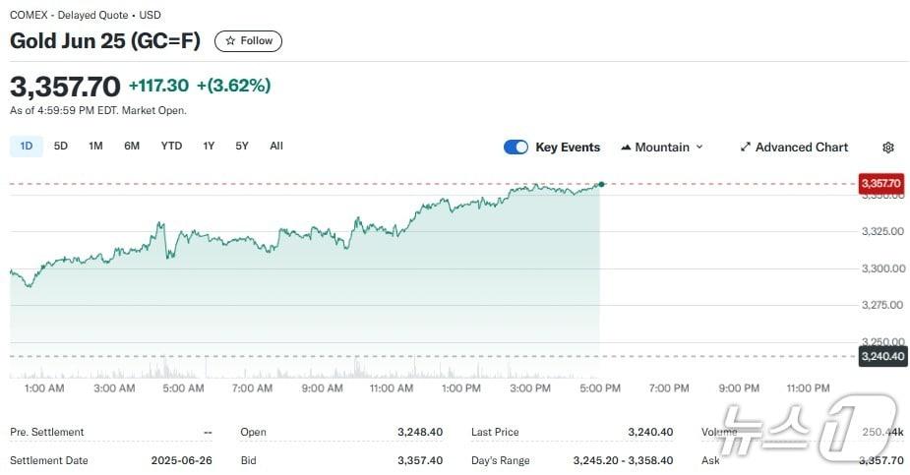
Task: Click the Key Events label text
Action: click(x=568, y=148)
